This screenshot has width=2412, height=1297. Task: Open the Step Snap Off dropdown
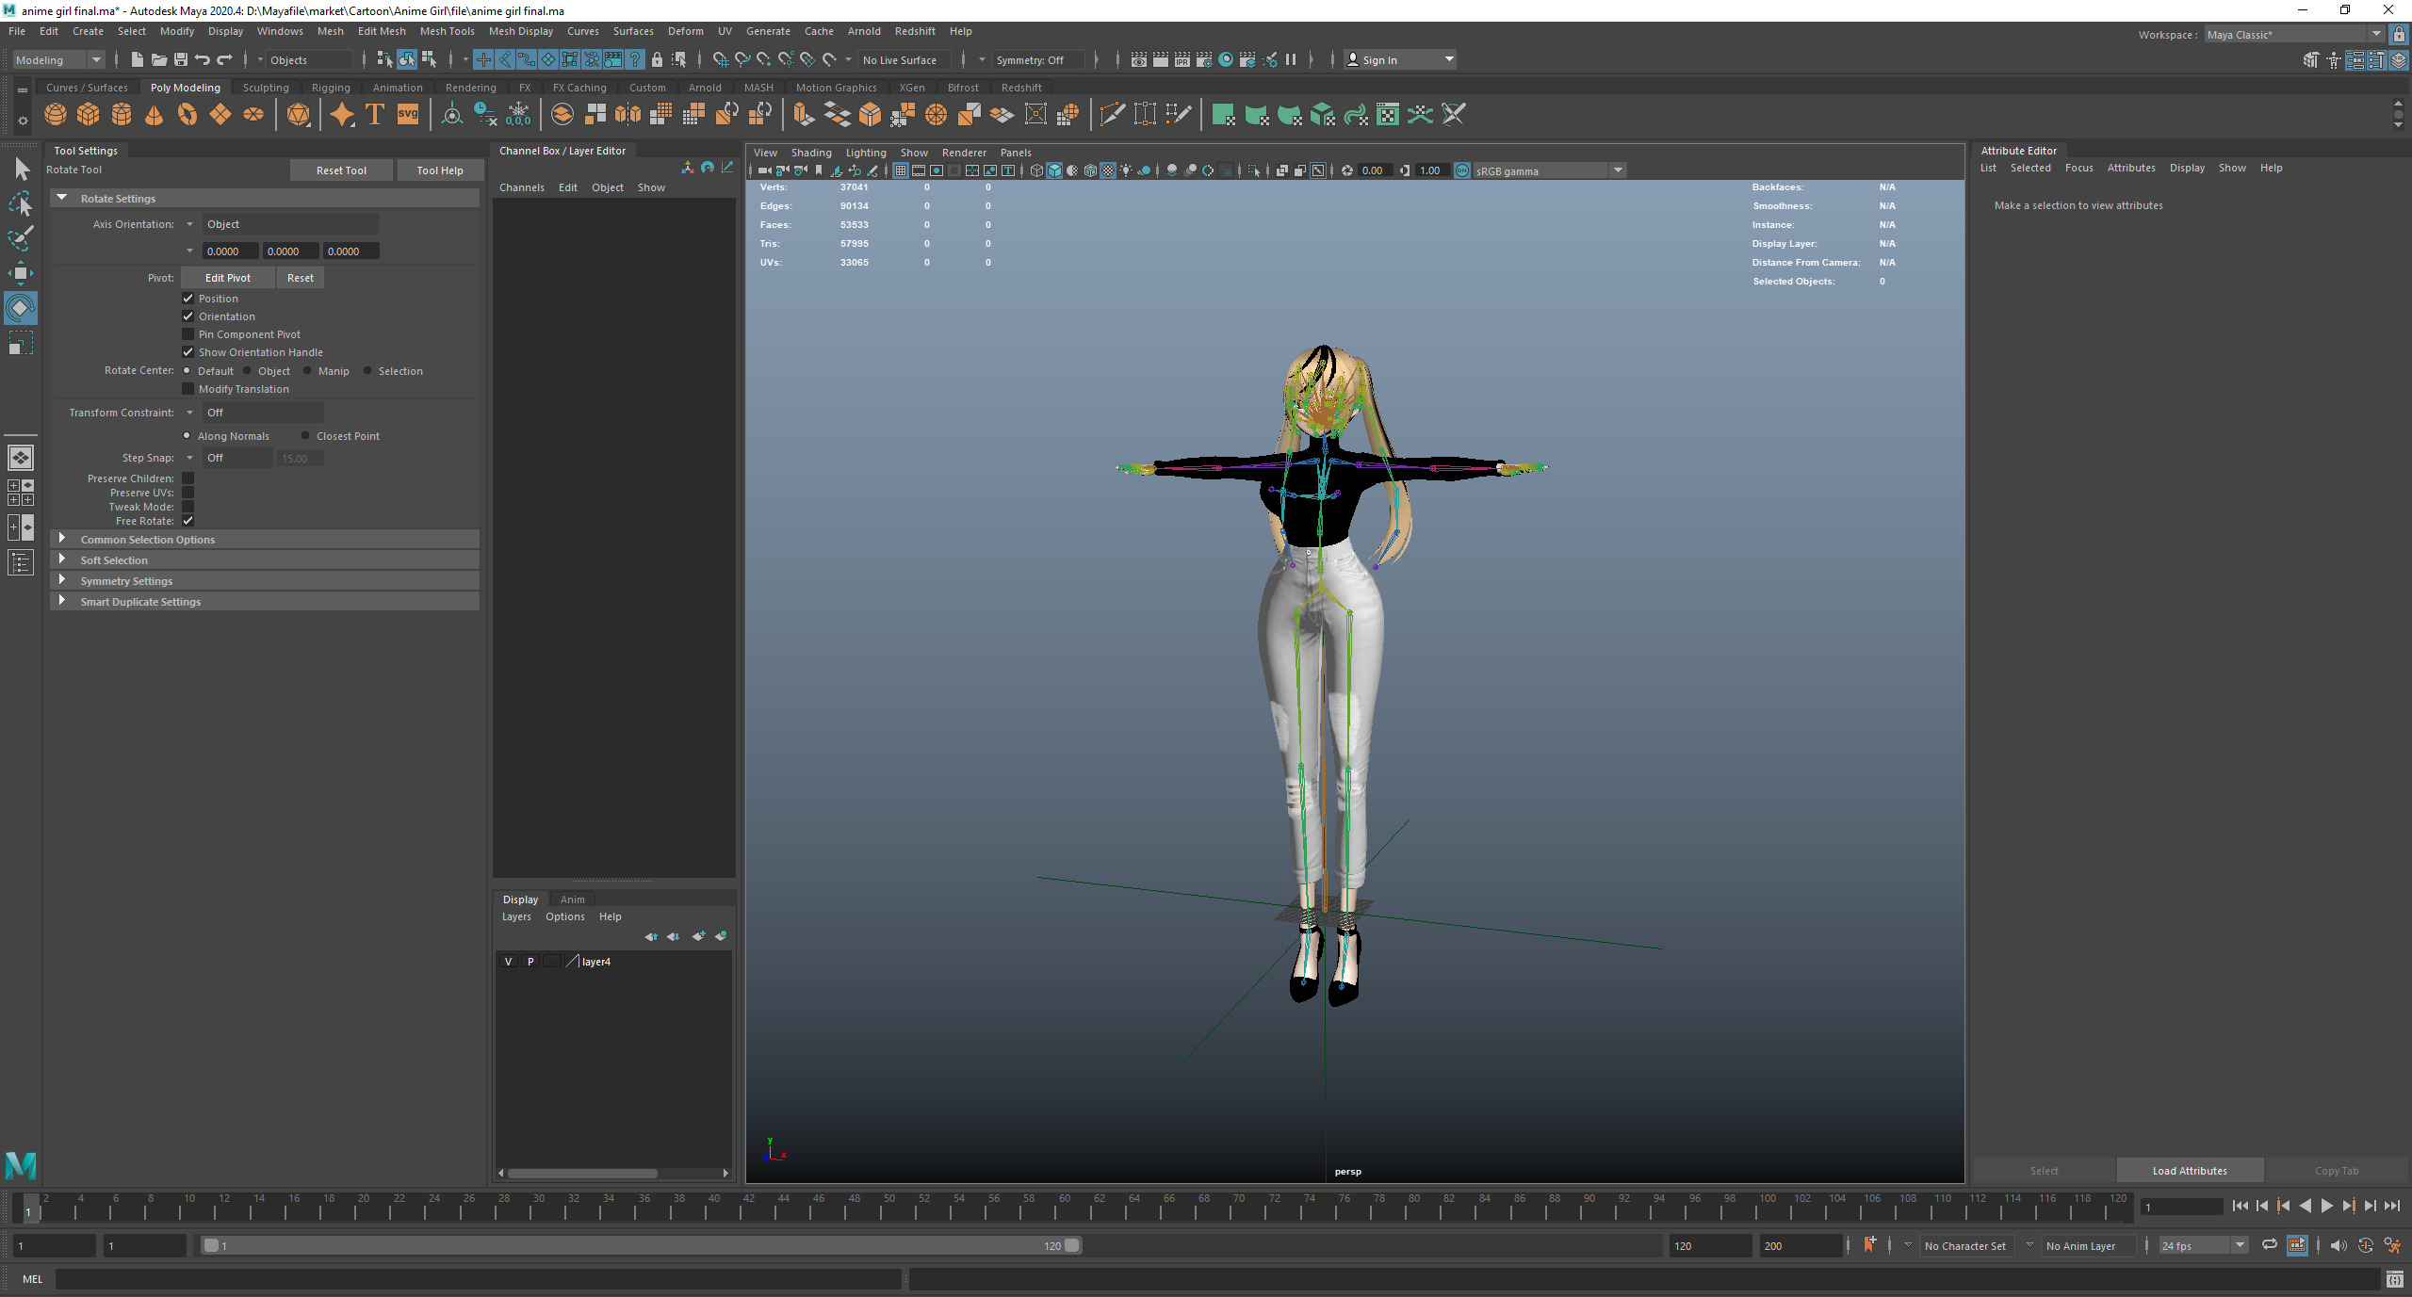point(236,458)
